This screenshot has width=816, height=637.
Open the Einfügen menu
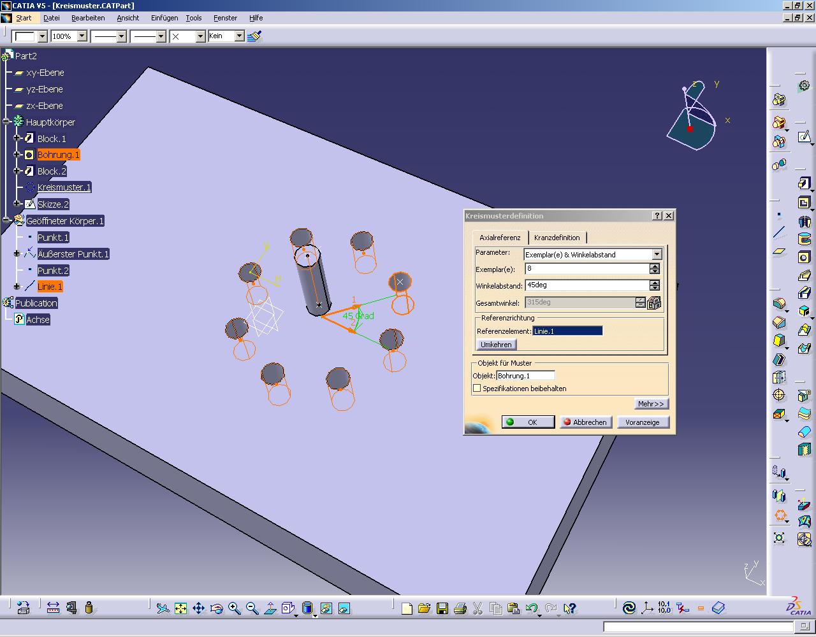click(164, 18)
